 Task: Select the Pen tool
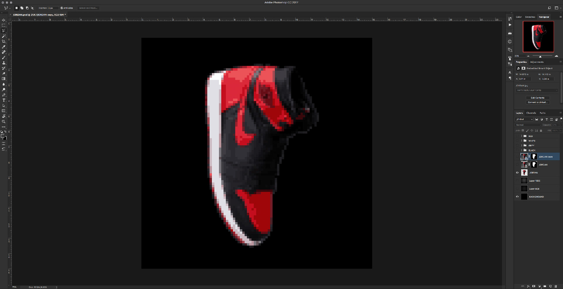point(4,95)
